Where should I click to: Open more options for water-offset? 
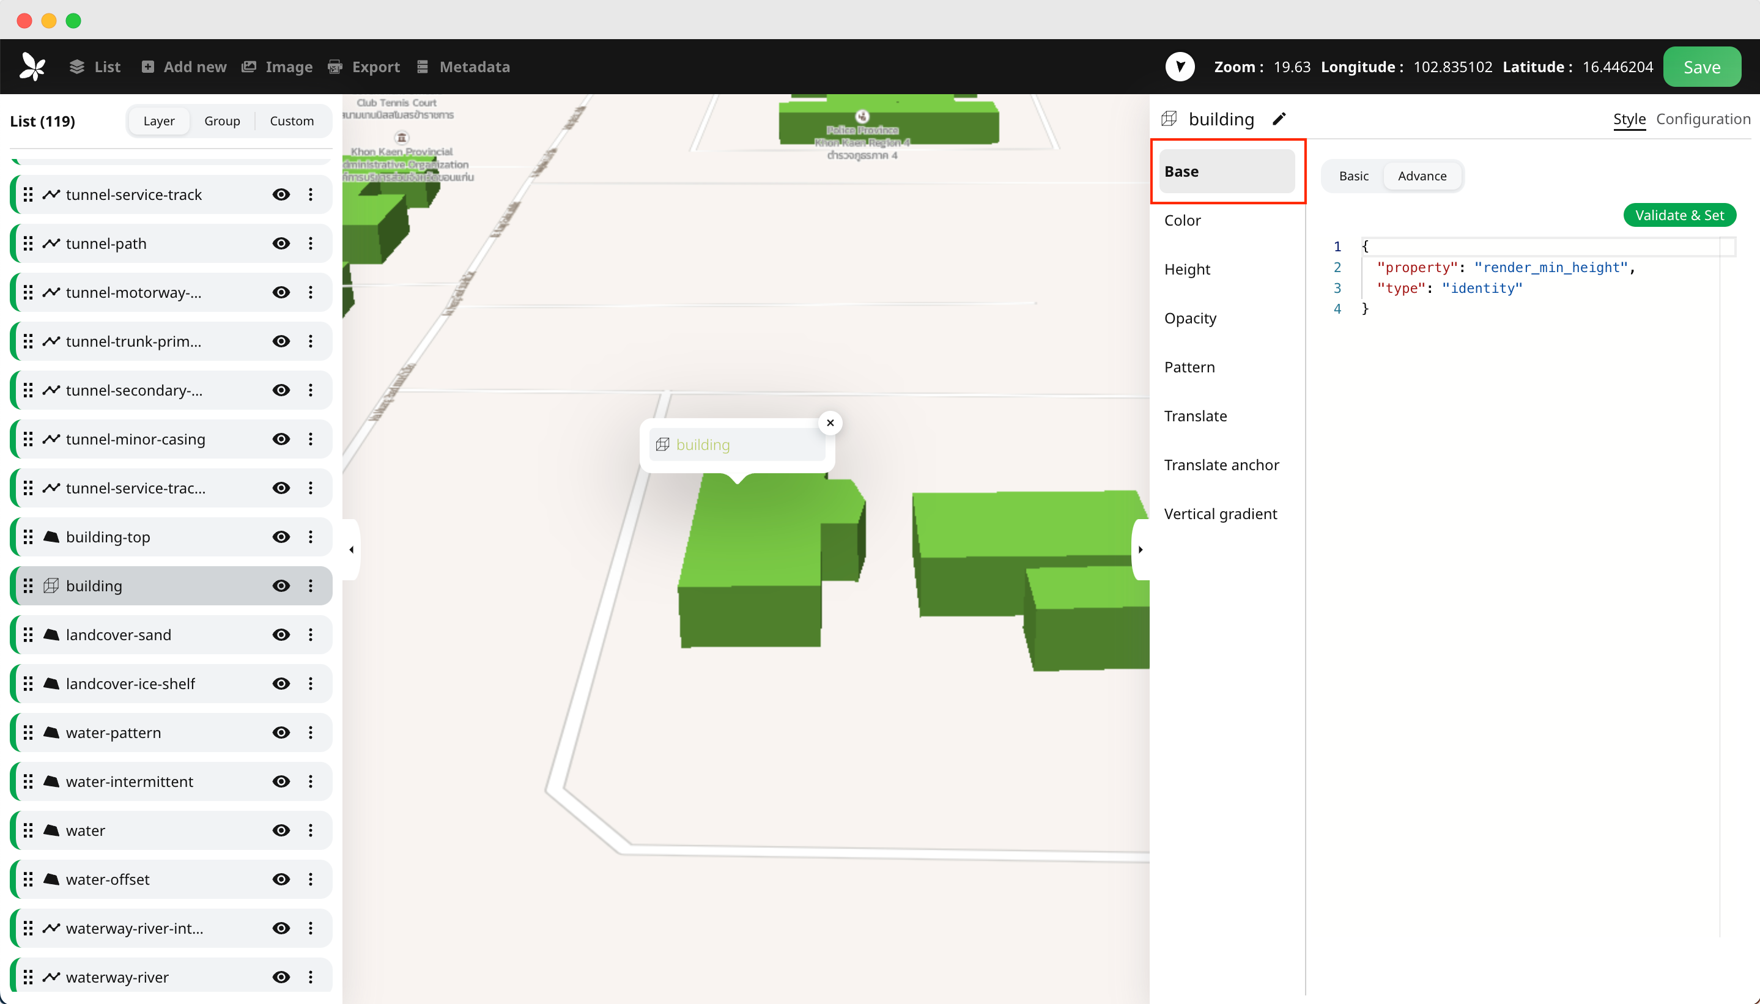(311, 880)
